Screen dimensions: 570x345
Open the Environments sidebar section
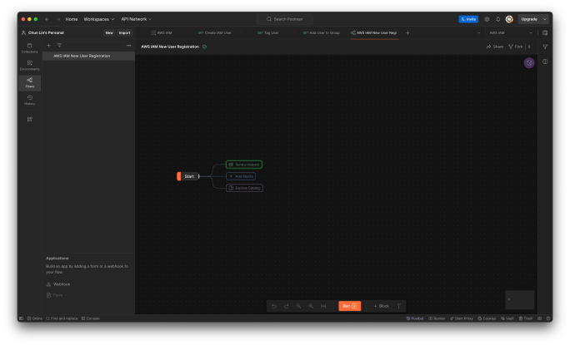[x=29, y=66]
